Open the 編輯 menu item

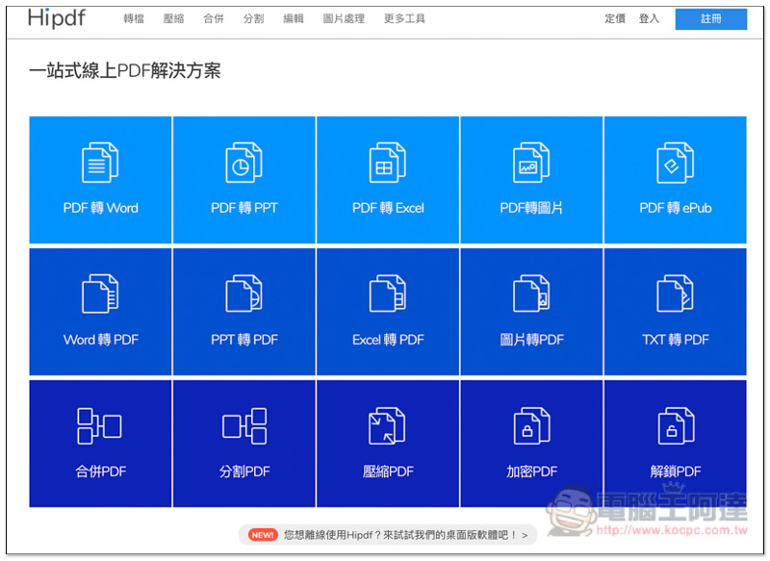tap(294, 18)
